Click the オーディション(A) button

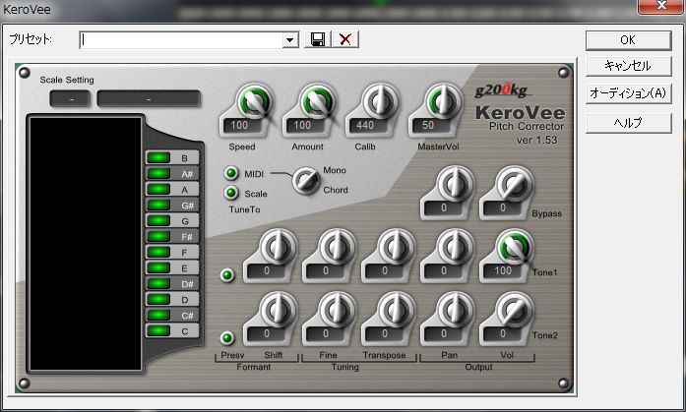pos(628,93)
